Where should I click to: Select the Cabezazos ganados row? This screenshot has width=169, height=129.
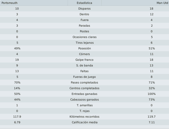(84, 100)
